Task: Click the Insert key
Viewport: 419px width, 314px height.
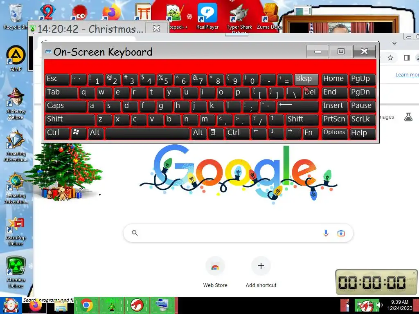Action: click(335, 106)
